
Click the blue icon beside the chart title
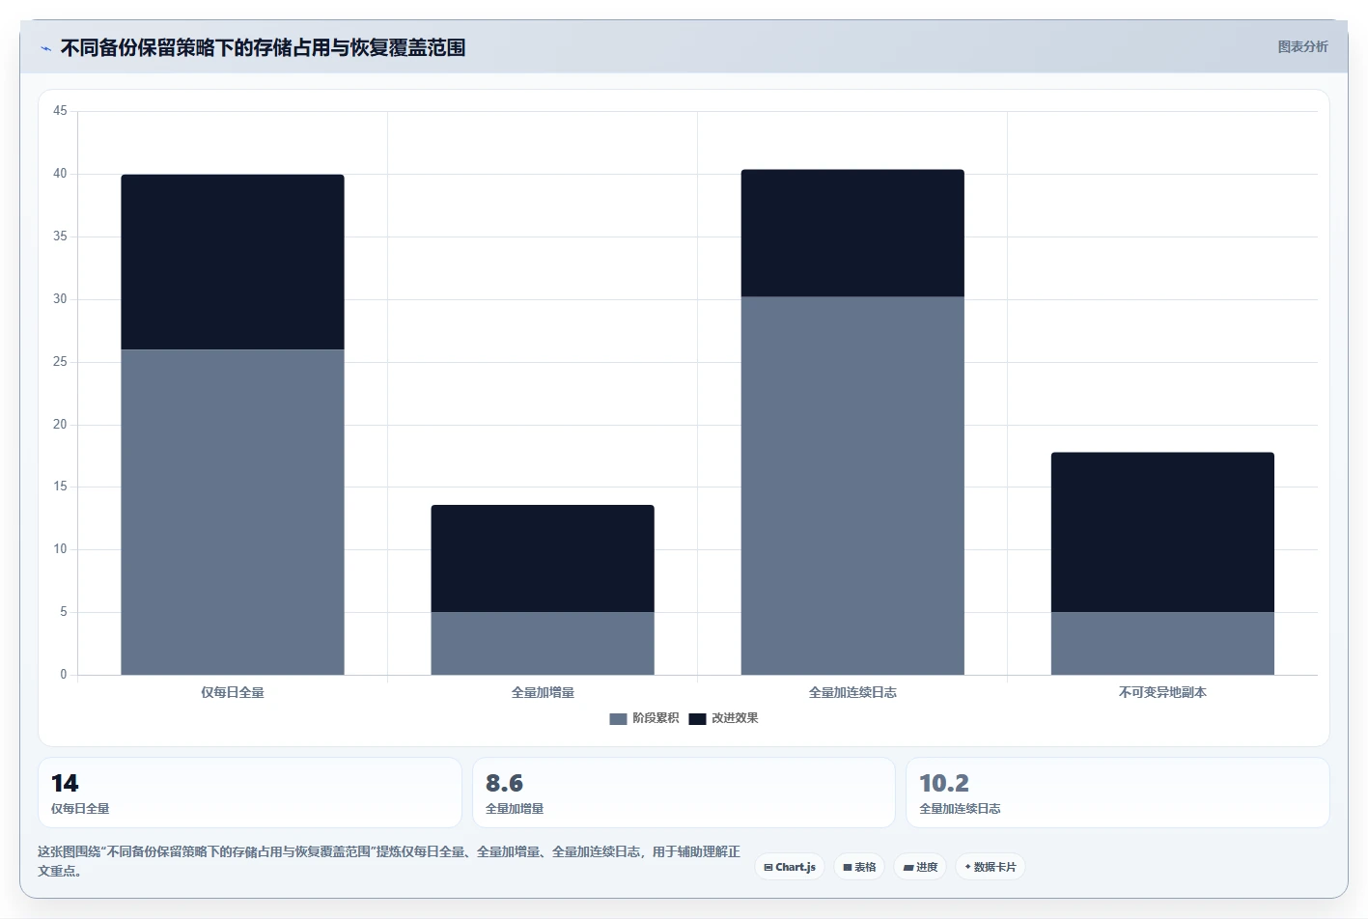click(45, 48)
